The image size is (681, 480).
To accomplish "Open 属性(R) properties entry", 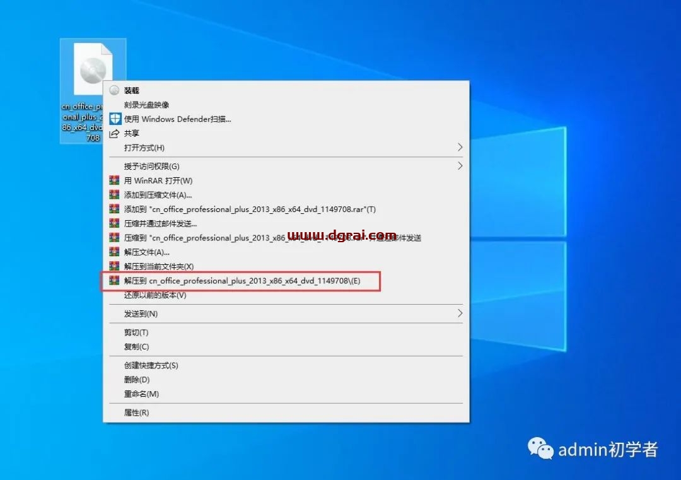I will tap(286, 413).
